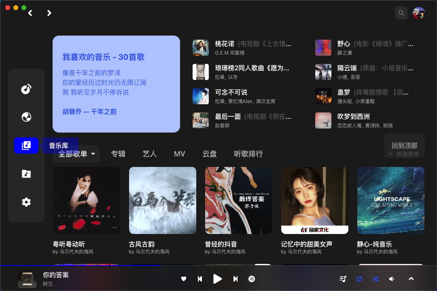437x291 pixels.
Task: Click the search magnifier icon
Action: tap(401, 13)
